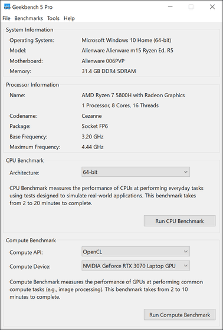
Task: Select the Microsoft Windows 10 Home (64-bit) text
Action: pos(126,40)
